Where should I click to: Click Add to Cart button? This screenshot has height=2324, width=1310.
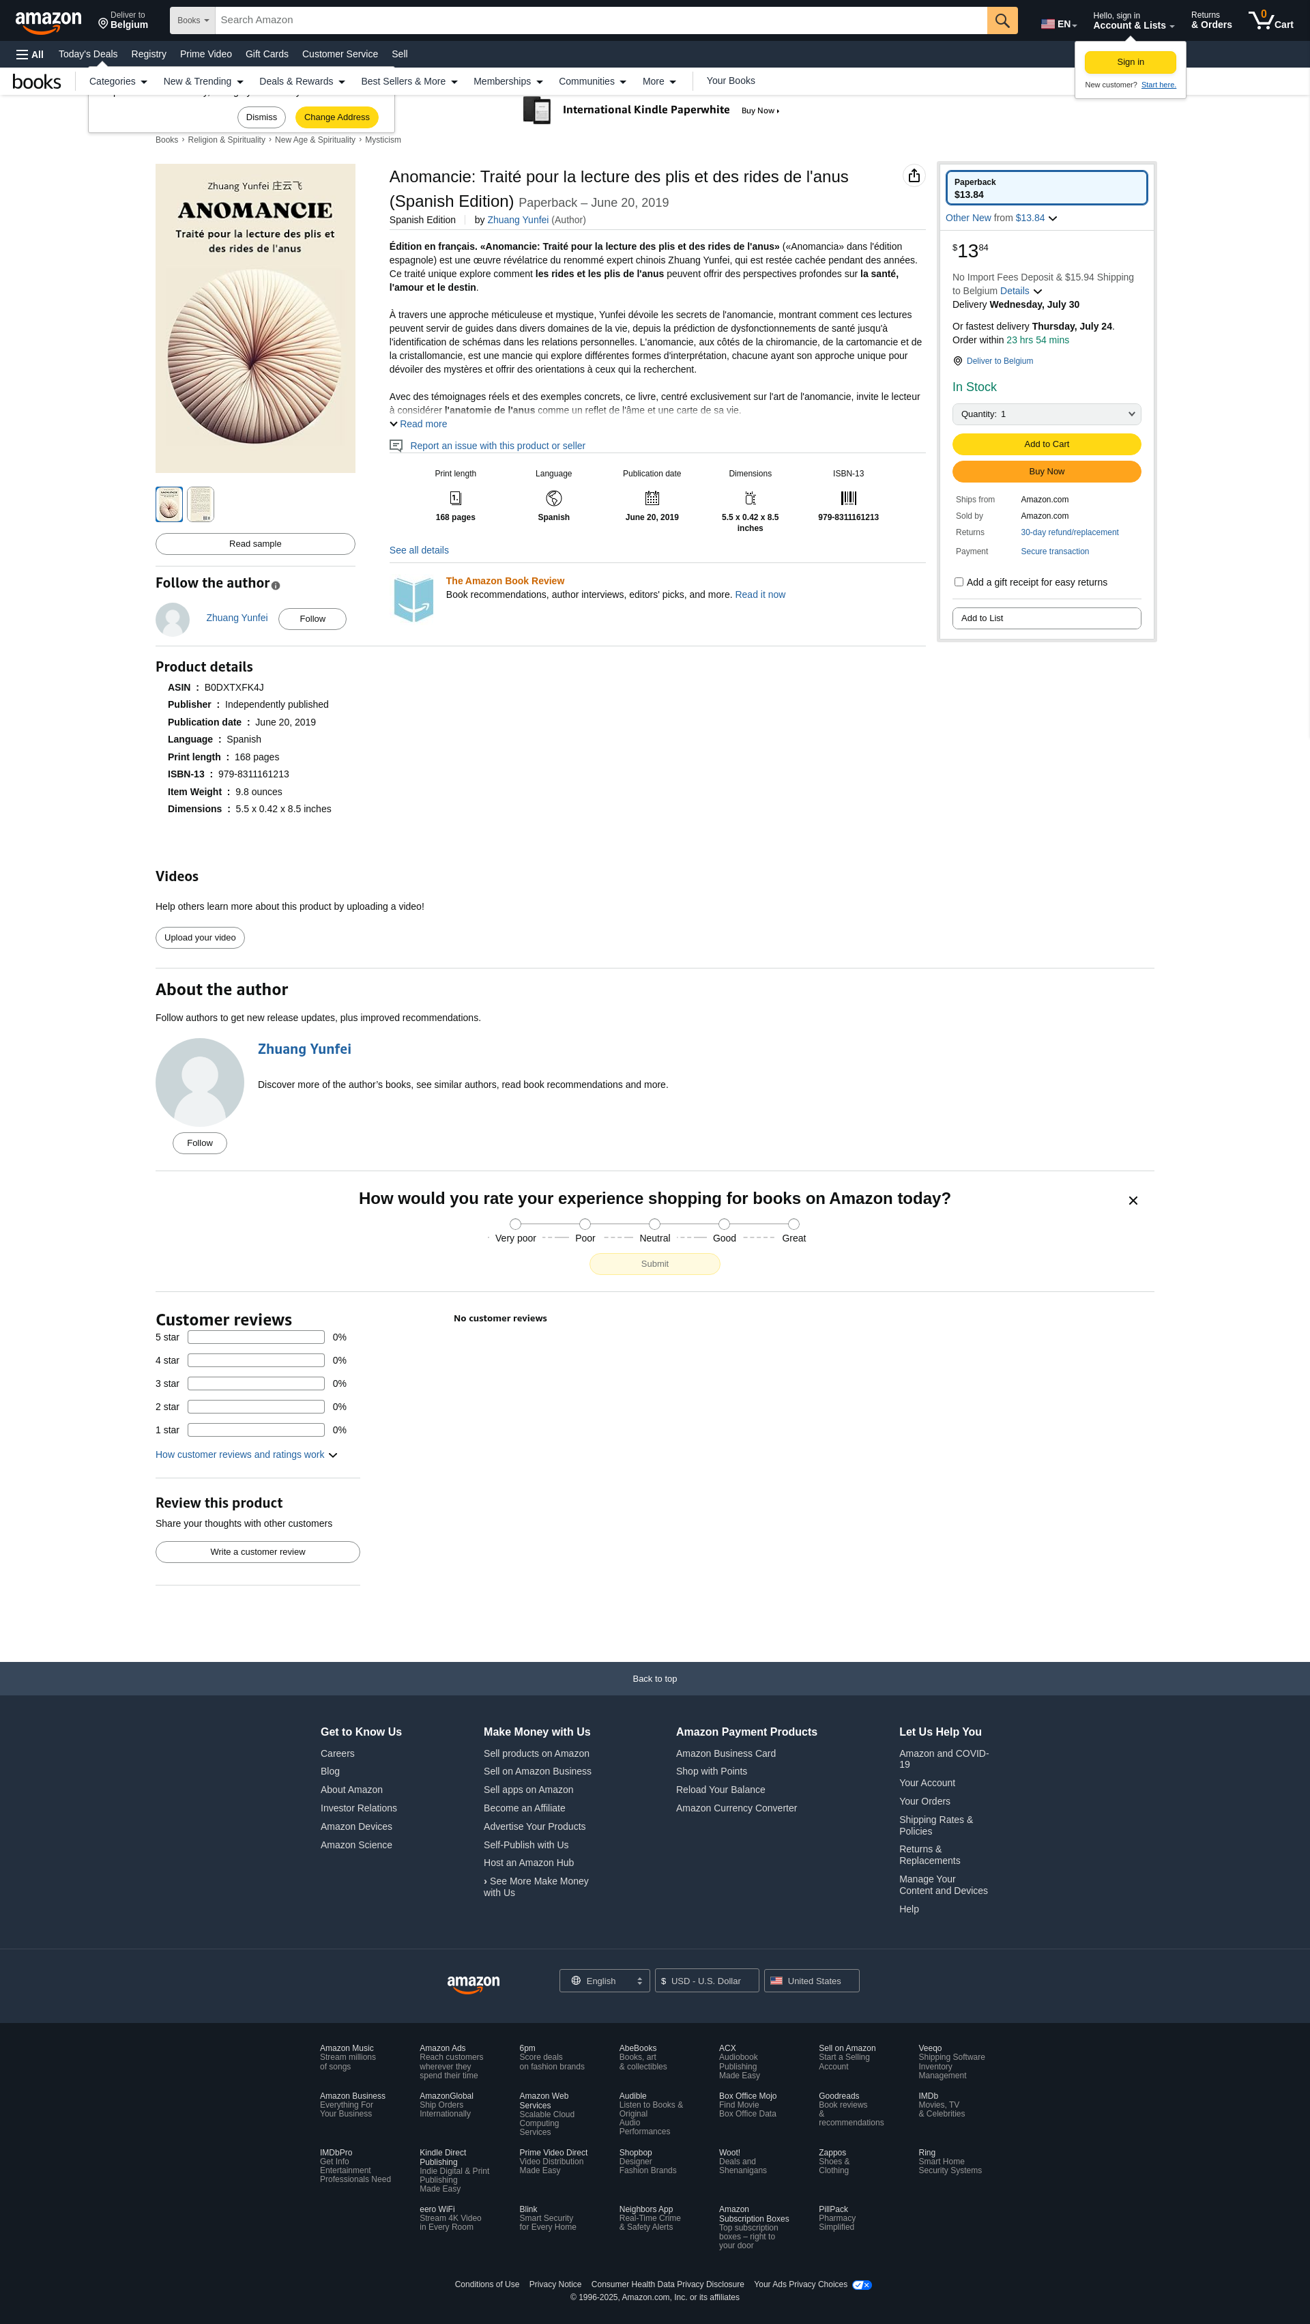click(1046, 444)
